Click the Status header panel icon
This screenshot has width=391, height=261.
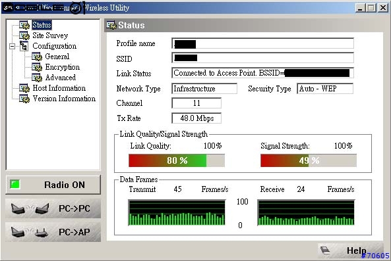pos(111,25)
